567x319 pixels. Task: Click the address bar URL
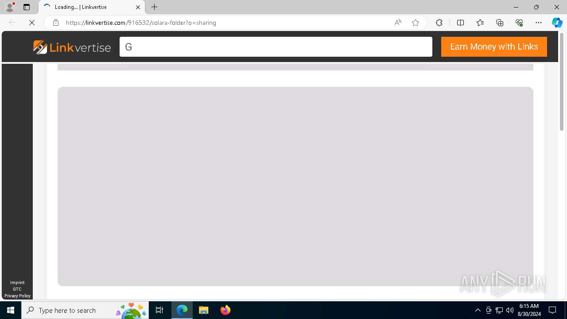click(141, 23)
